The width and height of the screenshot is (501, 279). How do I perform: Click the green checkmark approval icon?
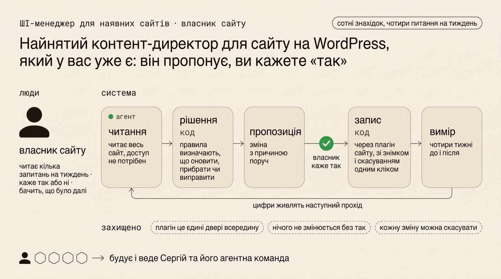(x=326, y=143)
